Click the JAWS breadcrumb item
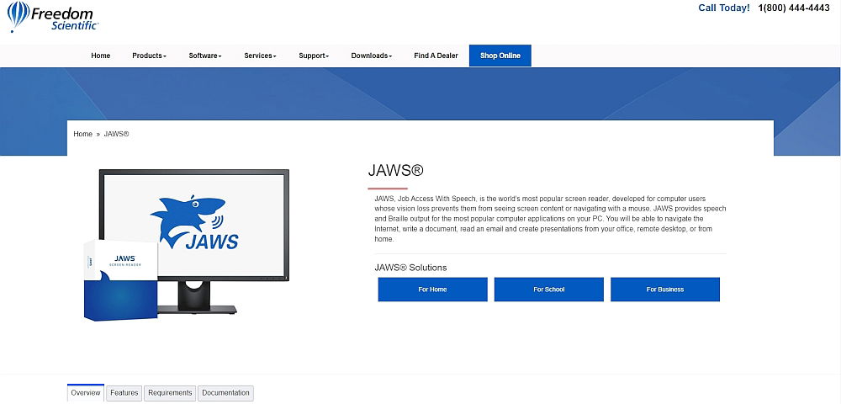This screenshot has width=841, height=404. point(116,134)
